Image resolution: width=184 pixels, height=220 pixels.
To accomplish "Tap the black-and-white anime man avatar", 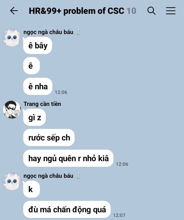I will coord(12,109).
